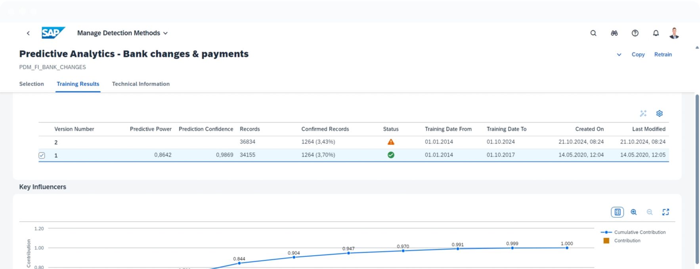This screenshot has height=269, width=700.
Task: Click the binoculars icon in header
Action: pos(614,33)
